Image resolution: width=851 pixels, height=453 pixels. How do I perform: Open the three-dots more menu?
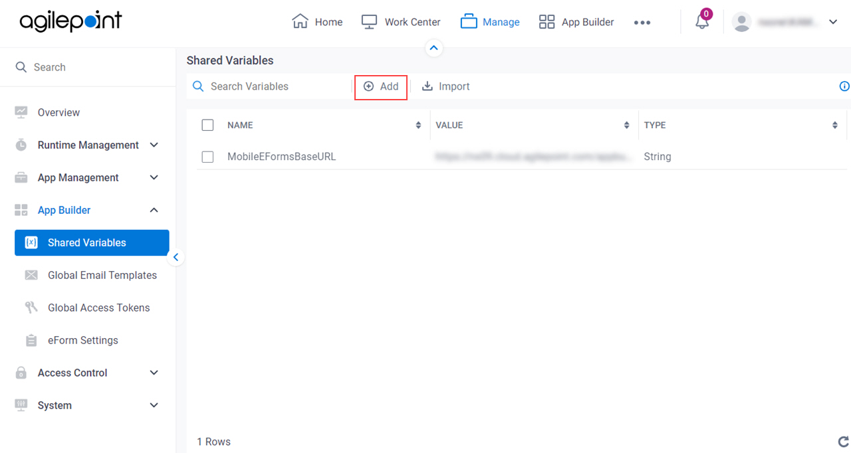click(x=642, y=23)
